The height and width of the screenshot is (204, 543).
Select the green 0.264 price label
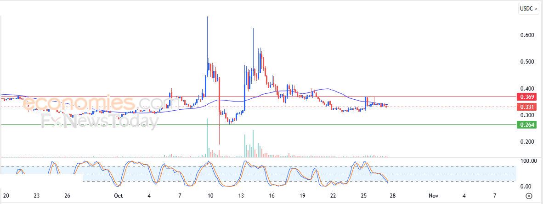coord(526,124)
